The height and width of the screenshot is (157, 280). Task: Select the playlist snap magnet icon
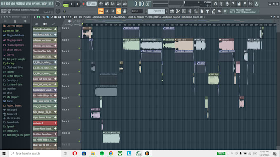(x=38, y=17)
